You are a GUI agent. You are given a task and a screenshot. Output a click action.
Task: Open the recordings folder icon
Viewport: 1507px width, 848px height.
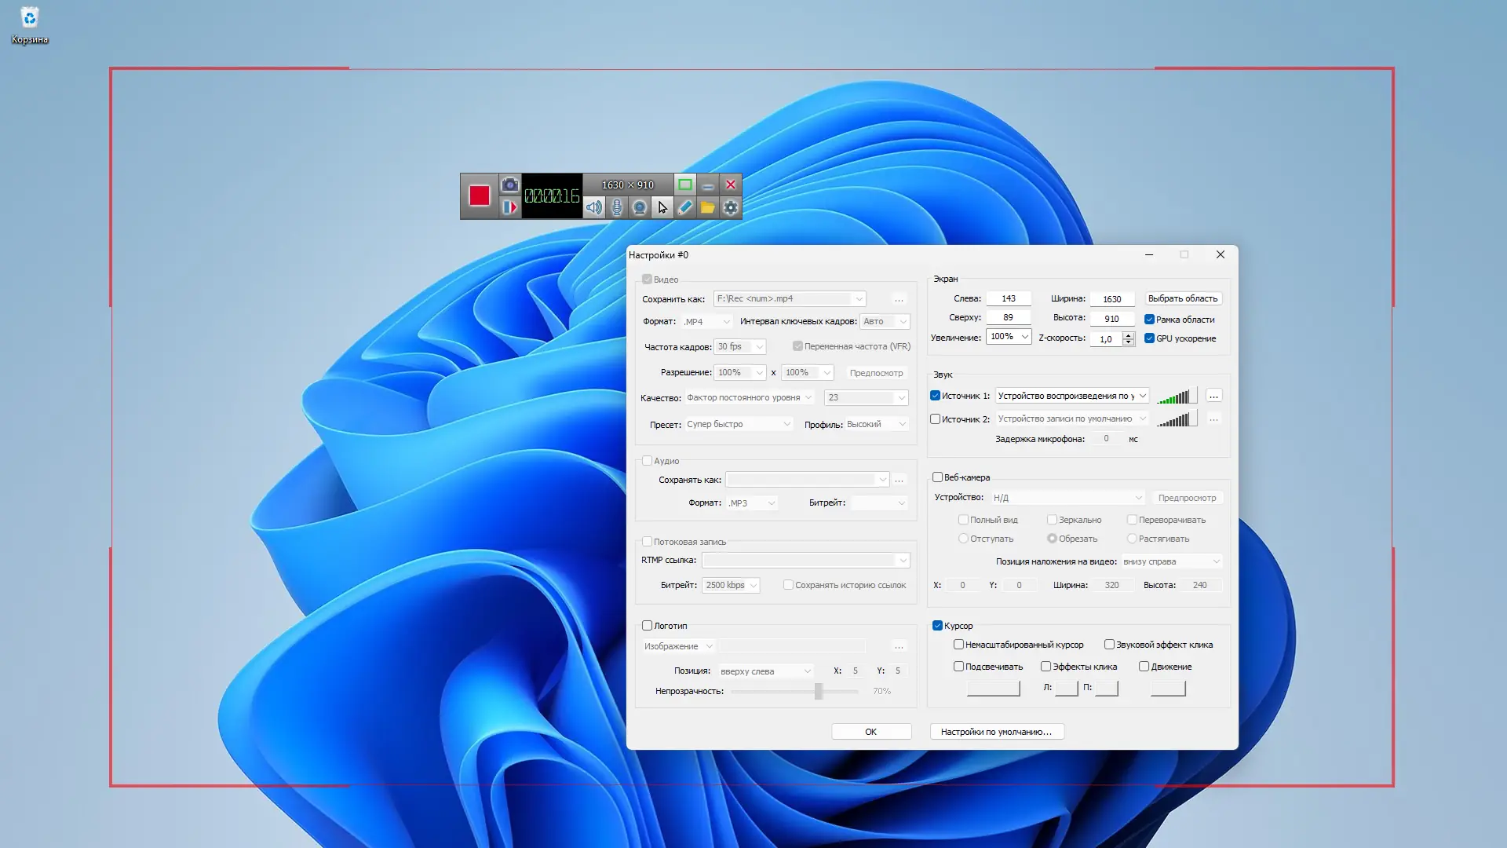pos(708,207)
